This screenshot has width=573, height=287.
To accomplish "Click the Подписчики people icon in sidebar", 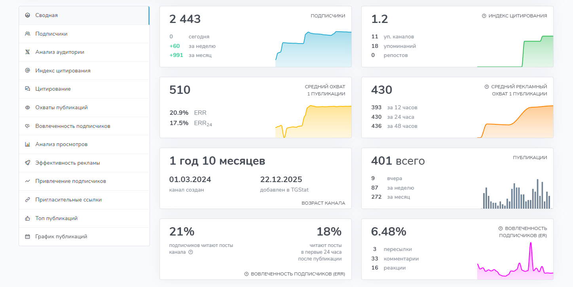I will click(x=27, y=34).
